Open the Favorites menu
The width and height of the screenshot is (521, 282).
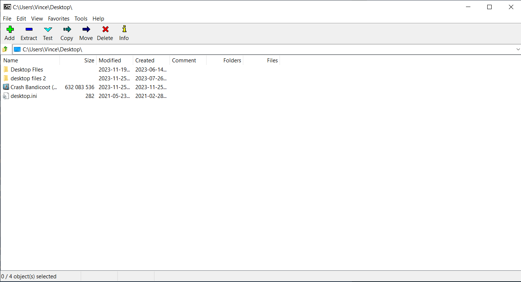pos(58,18)
